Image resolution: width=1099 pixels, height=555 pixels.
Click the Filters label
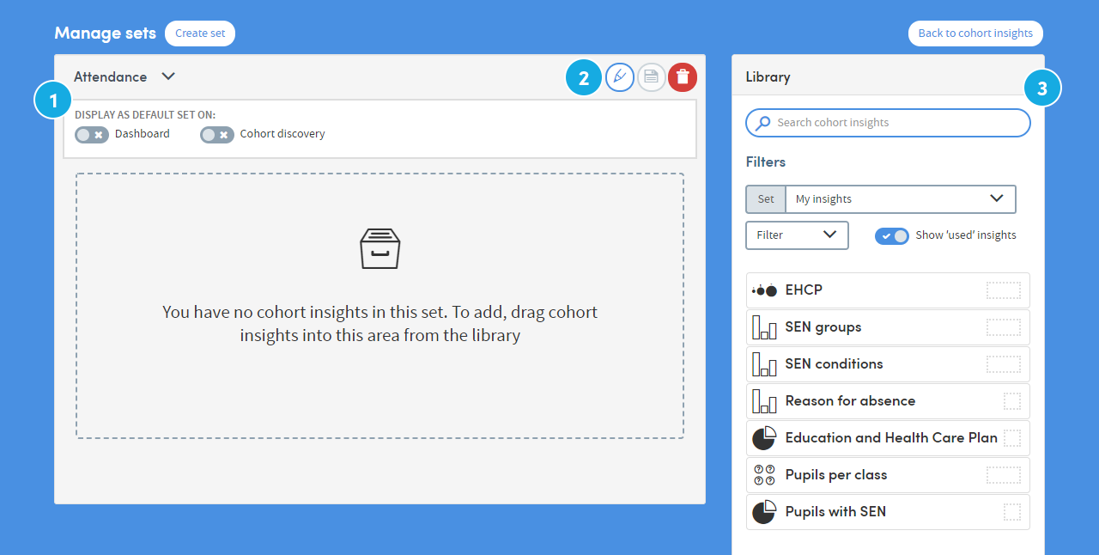pos(766,162)
